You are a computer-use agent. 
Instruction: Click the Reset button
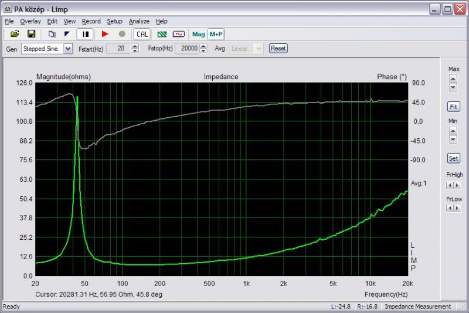click(278, 48)
